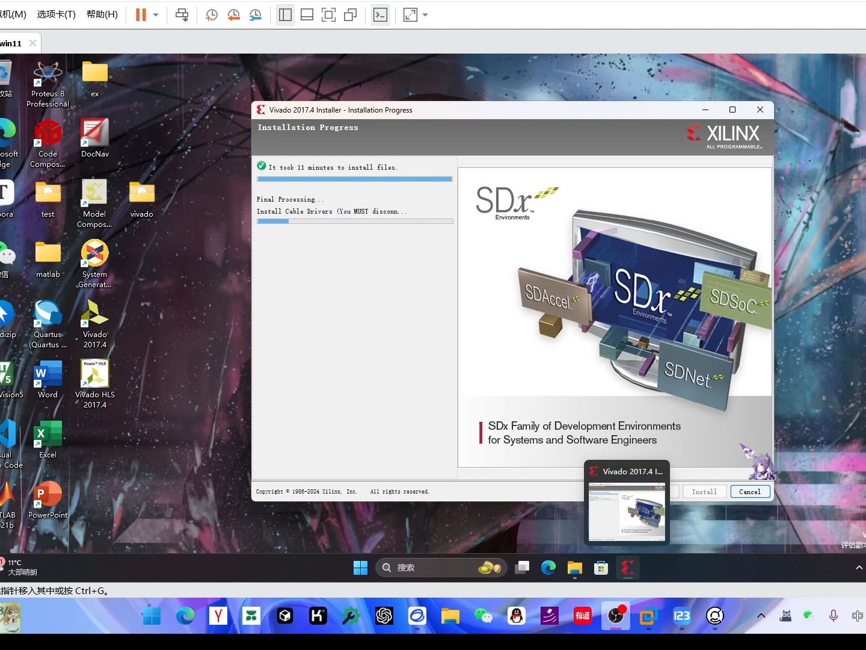This screenshot has height=650, width=866.
Task: Close the win11 tab
Action: click(x=33, y=43)
